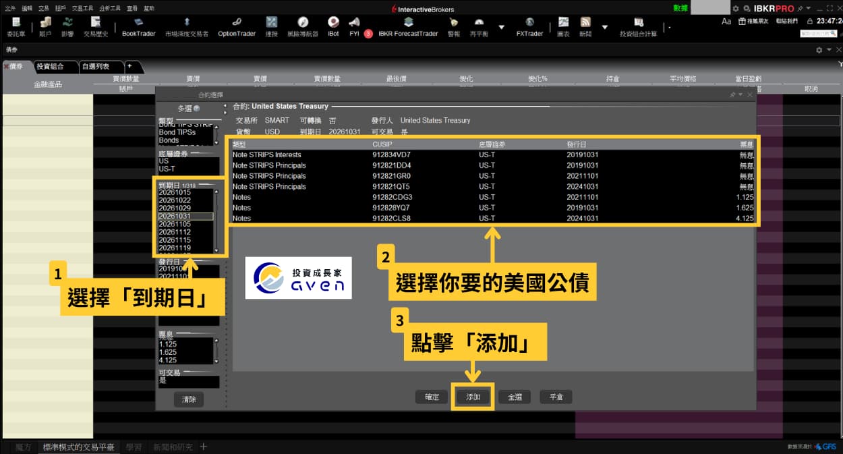Select maturity date 20261119
843x454 pixels.
185,248
